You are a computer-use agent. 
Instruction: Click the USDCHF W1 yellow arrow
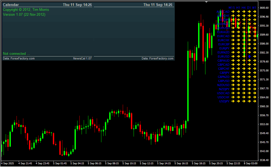coord(254,97)
